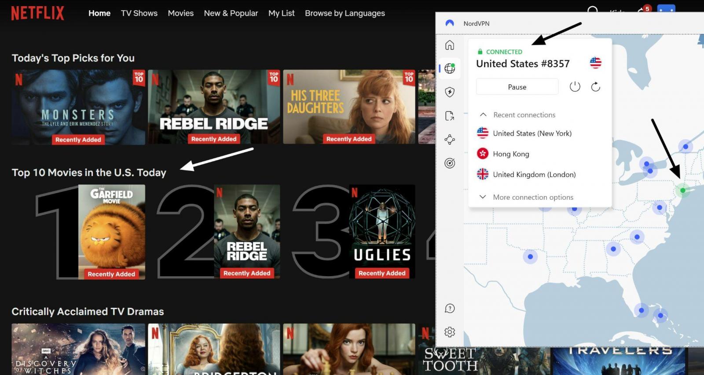Open Travelers thumbnail

pyautogui.click(x=619, y=361)
